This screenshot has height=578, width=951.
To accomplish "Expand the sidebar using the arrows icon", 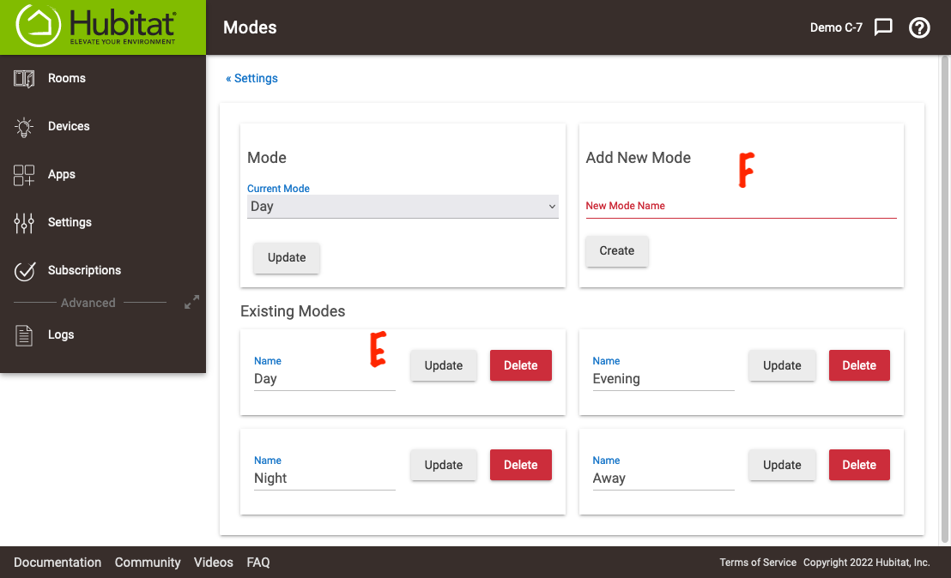I will click(x=191, y=303).
